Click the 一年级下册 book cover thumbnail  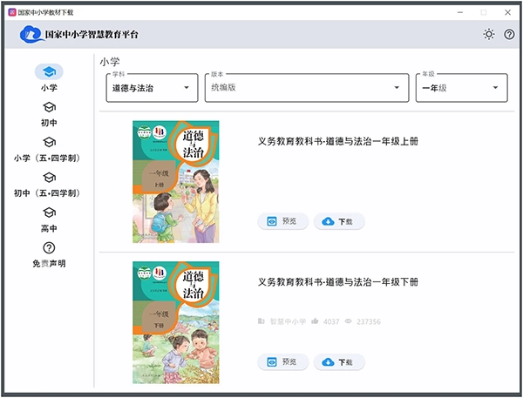[175, 322]
